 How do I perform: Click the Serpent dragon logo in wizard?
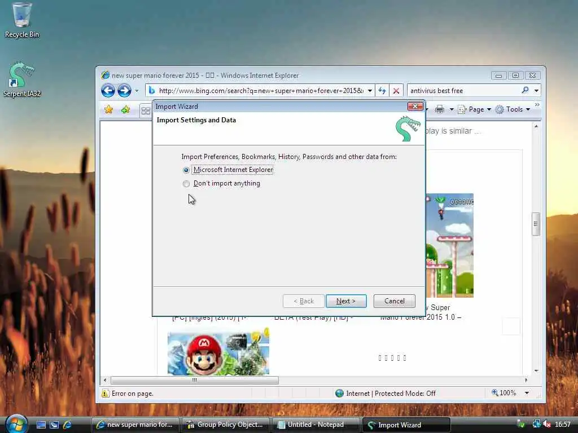(x=408, y=129)
